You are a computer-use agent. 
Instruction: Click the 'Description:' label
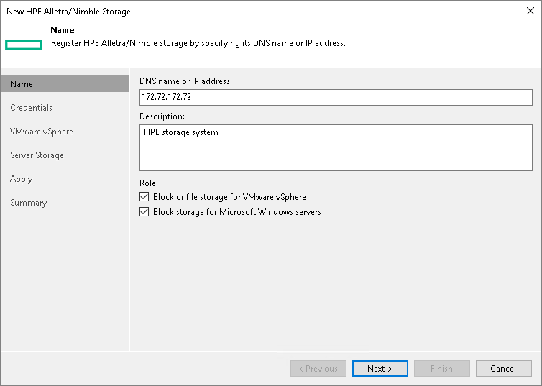[x=162, y=116]
